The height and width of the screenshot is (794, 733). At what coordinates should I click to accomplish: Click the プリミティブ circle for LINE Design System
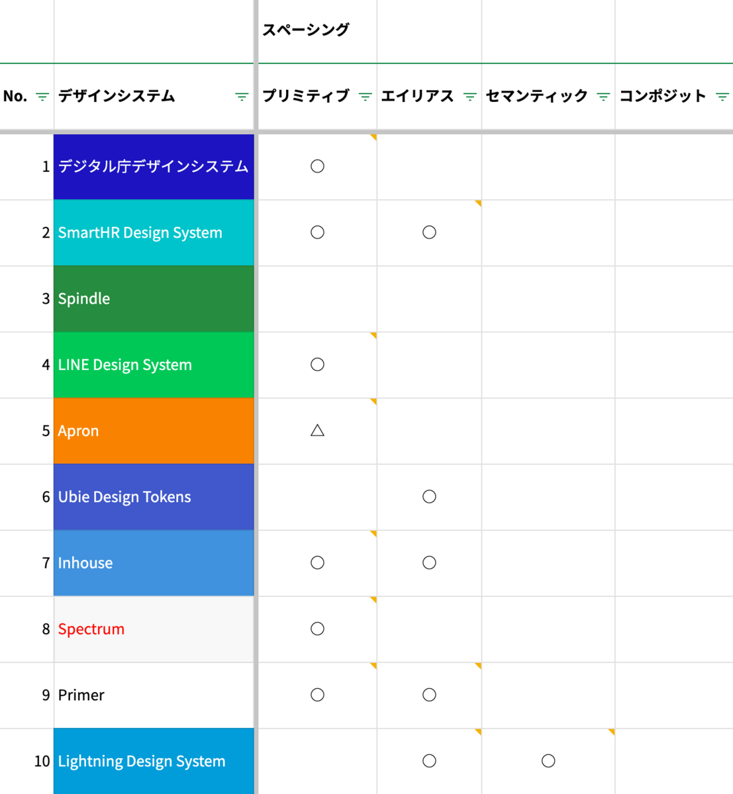317,365
